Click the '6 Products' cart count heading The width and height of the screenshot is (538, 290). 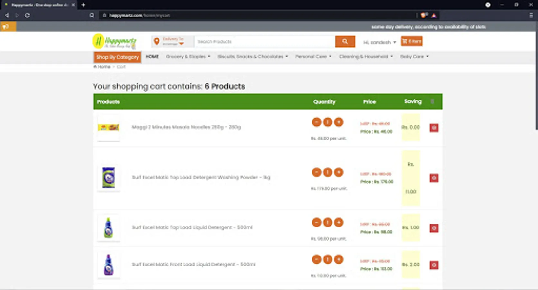pyautogui.click(x=225, y=86)
